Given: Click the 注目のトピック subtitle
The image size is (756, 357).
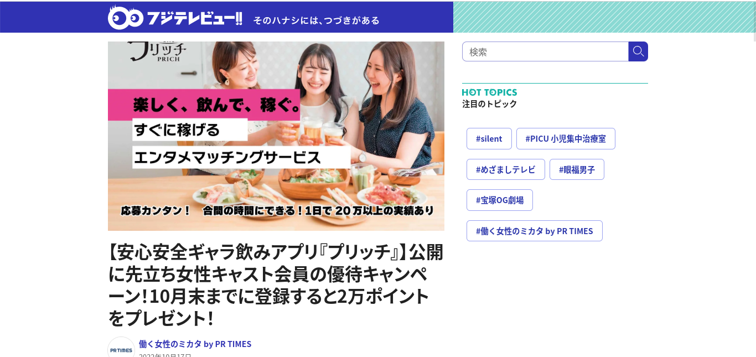Looking at the screenshot, I should (x=490, y=104).
